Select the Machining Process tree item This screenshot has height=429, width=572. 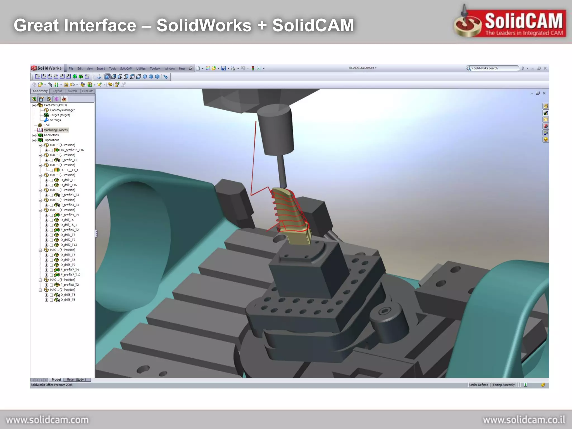pyautogui.click(x=56, y=130)
